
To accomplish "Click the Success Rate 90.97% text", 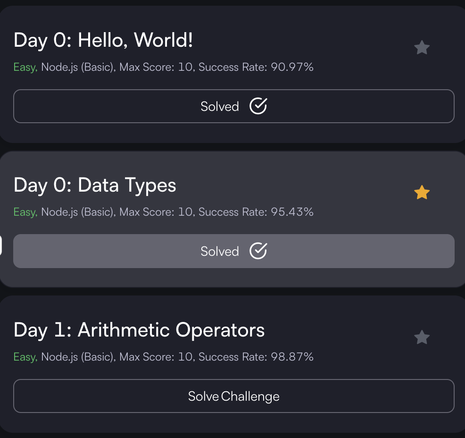I will pyautogui.click(x=256, y=67).
